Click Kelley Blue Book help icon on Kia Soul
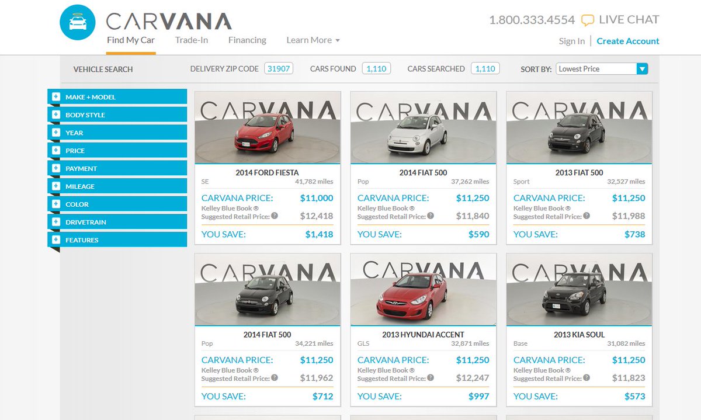The width and height of the screenshot is (701, 420). pyautogui.click(x=587, y=378)
